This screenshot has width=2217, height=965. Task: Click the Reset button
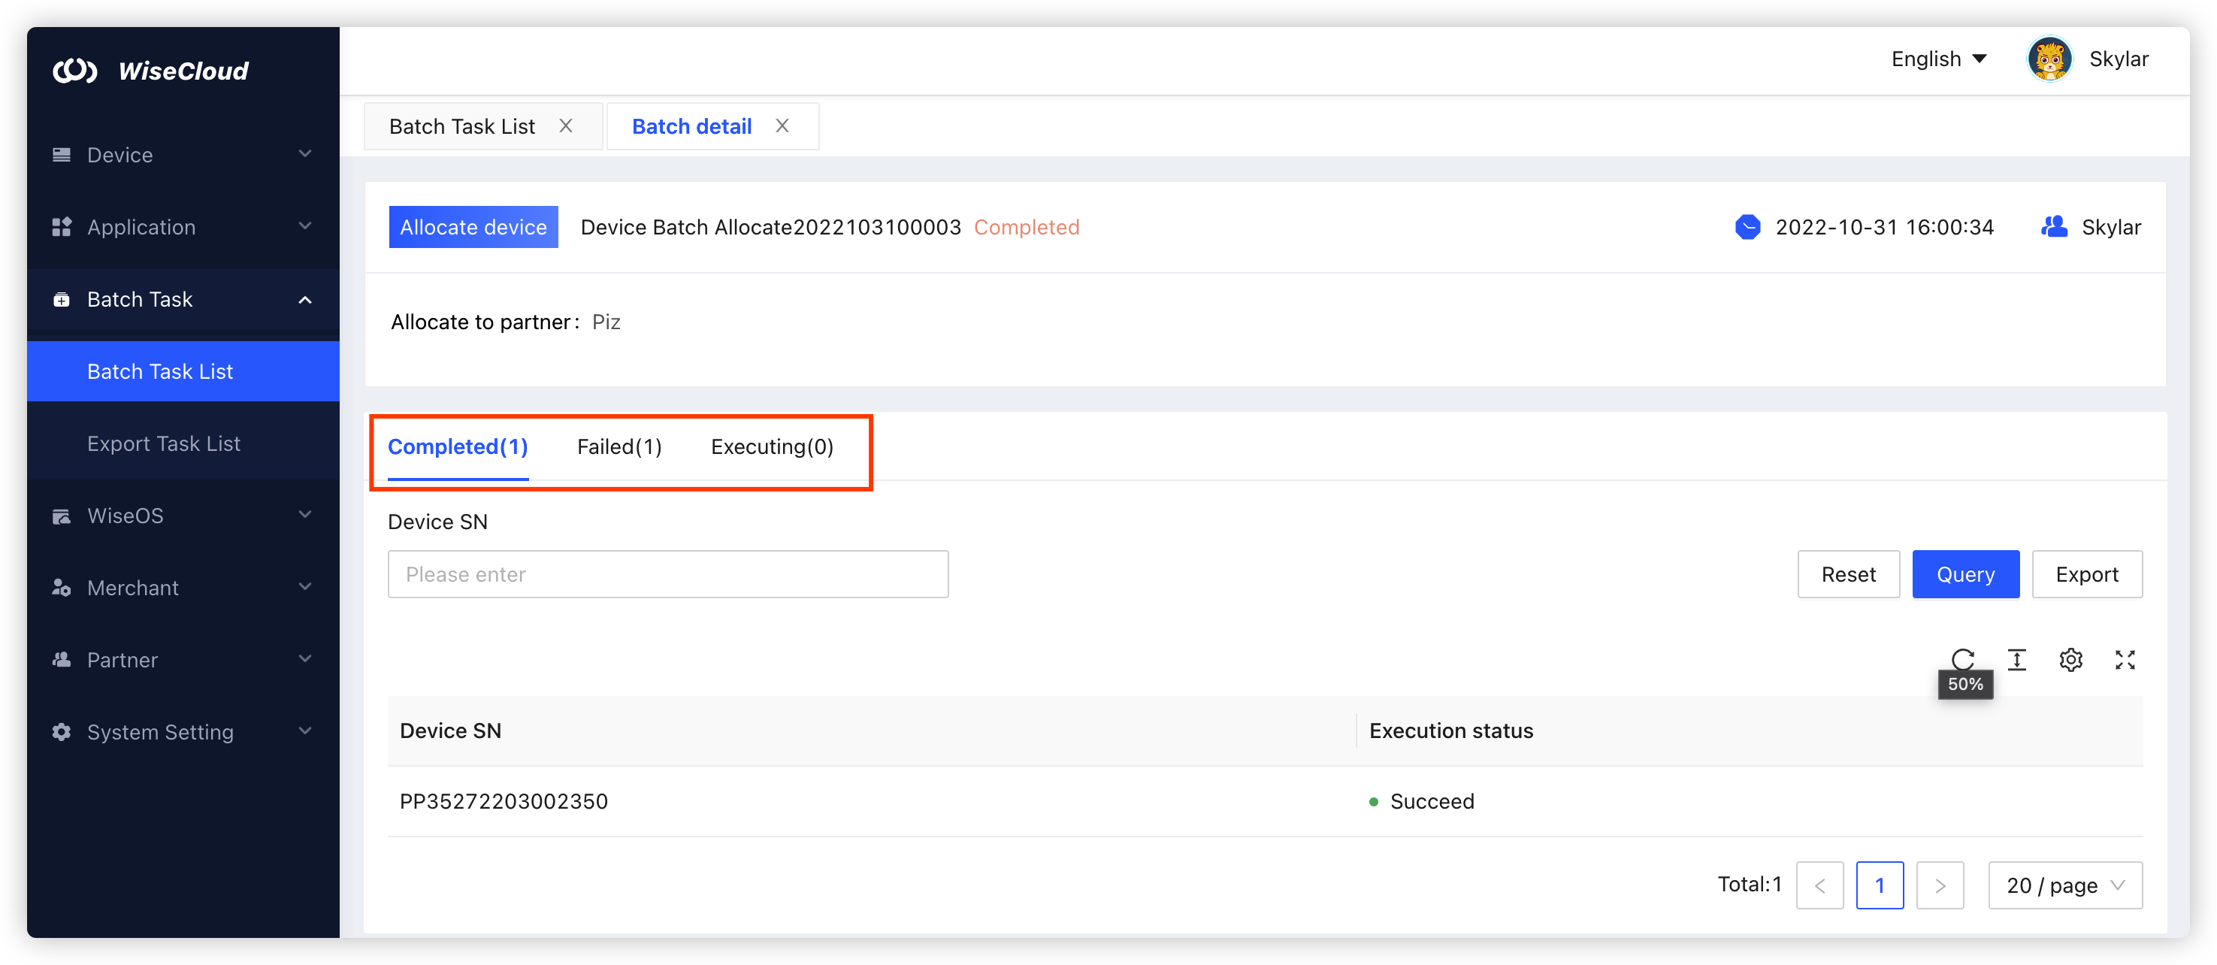1848,574
